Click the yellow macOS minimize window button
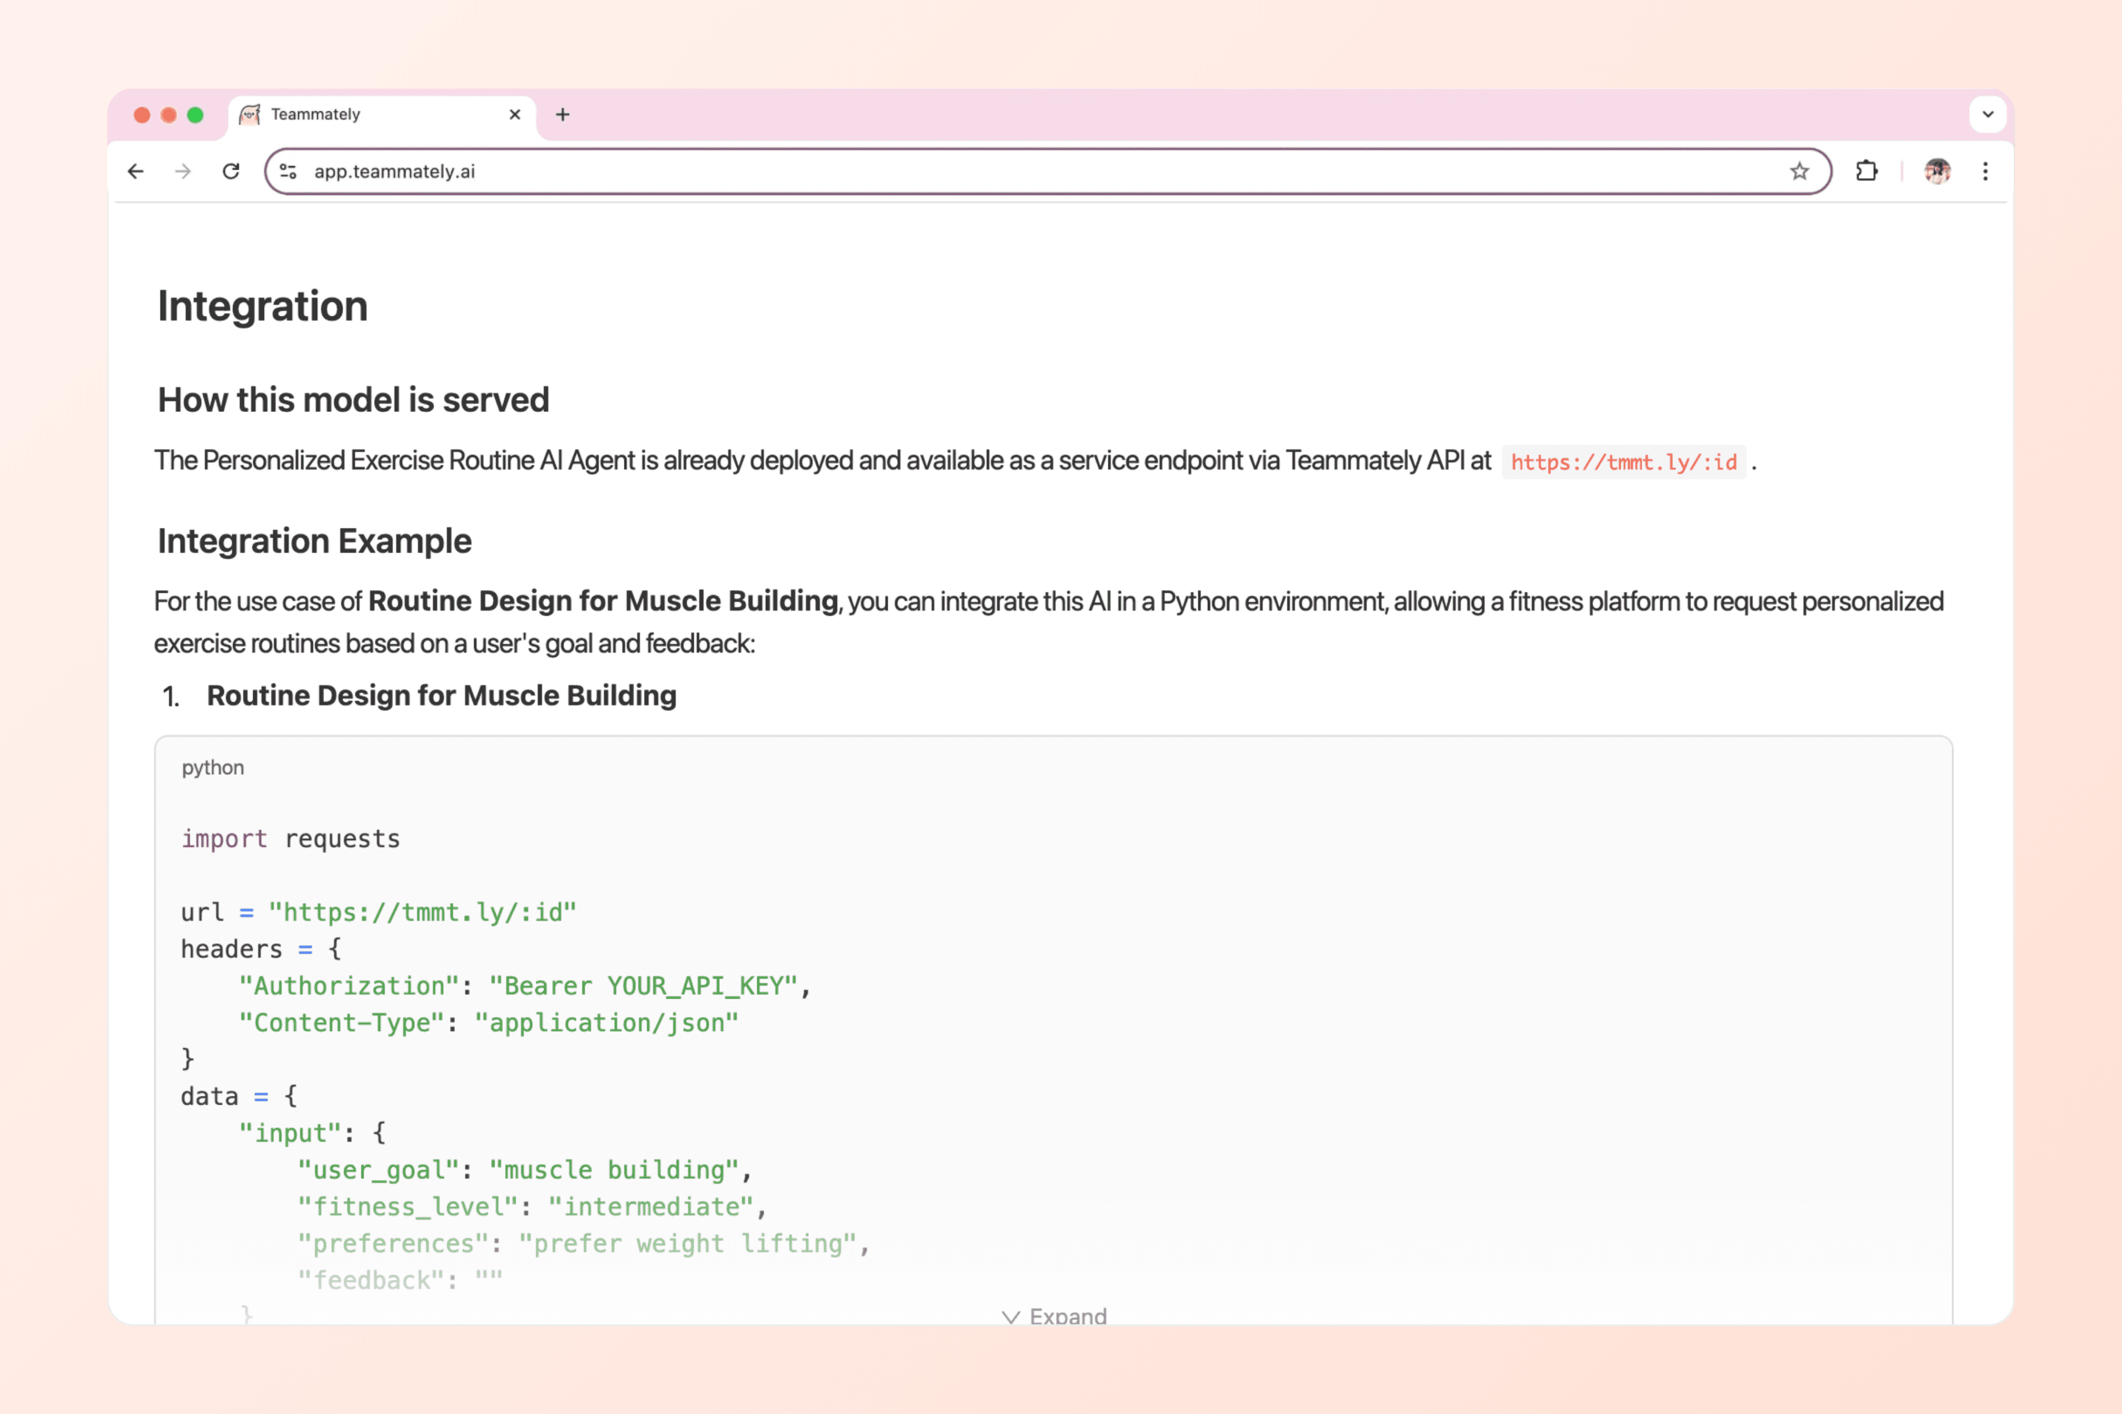Viewport: 2122px width, 1414px height. [169, 114]
